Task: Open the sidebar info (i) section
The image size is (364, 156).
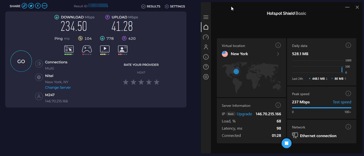Action: pos(206,57)
